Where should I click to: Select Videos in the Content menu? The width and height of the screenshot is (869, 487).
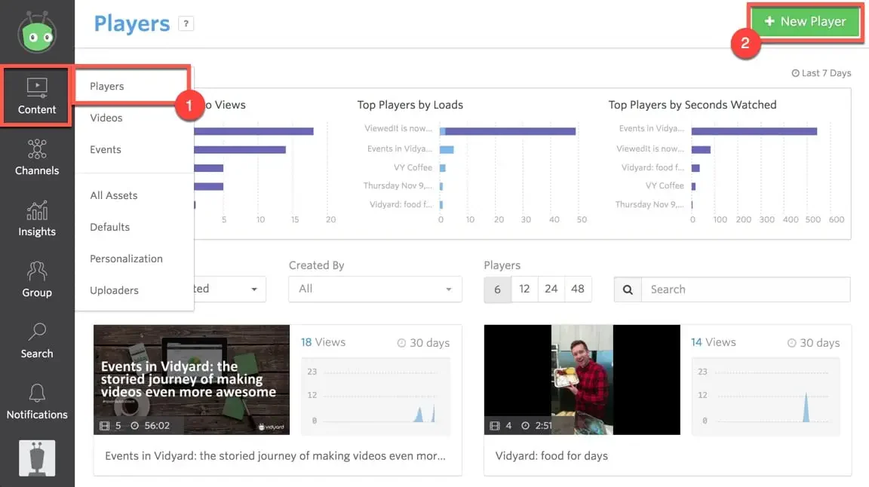tap(106, 118)
